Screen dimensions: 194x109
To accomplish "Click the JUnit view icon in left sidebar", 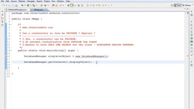I will pos(2,25).
